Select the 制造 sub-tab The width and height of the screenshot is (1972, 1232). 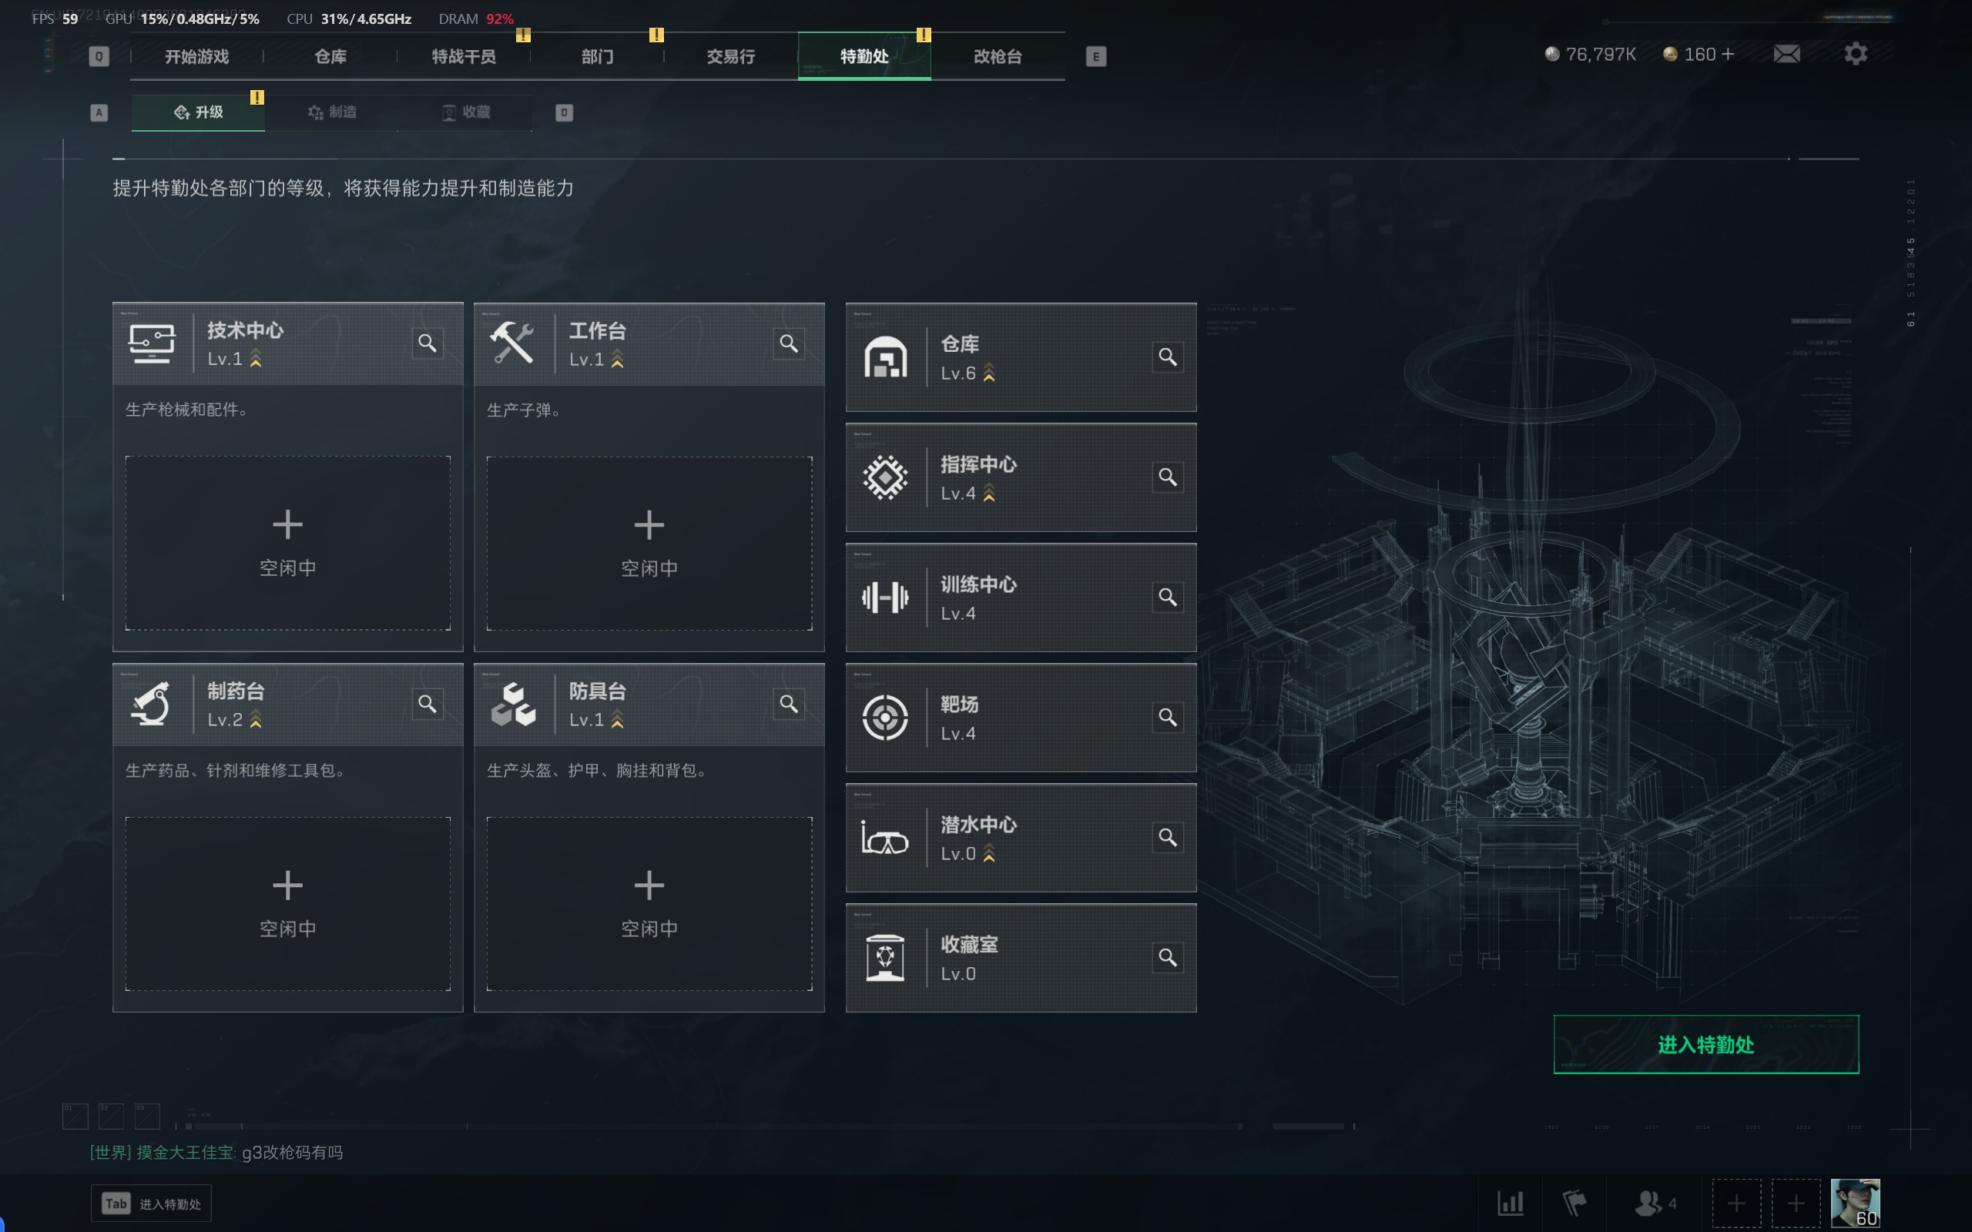click(332, 112)
